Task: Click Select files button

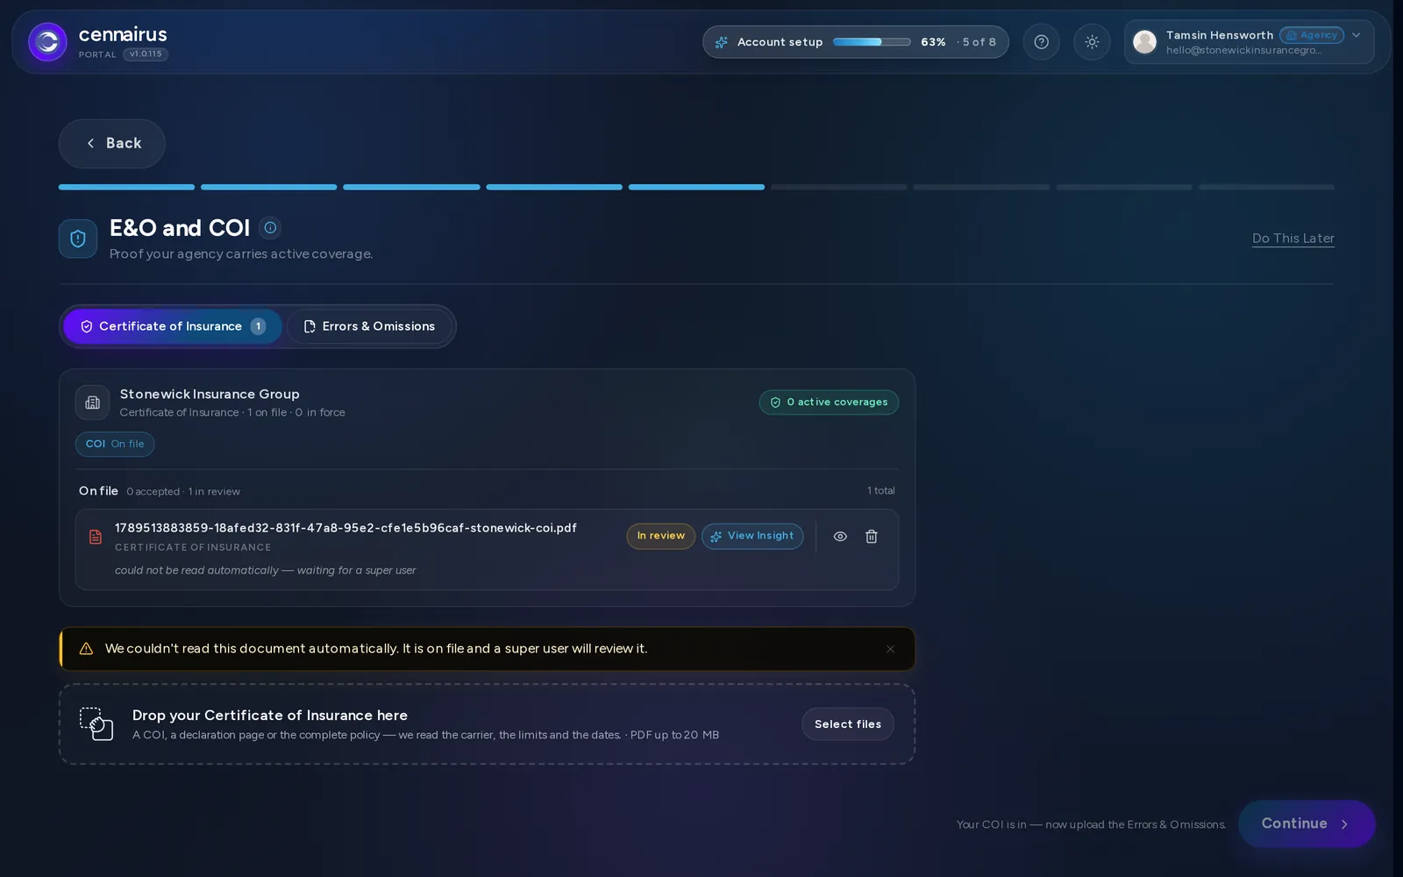Action: click(x=848, y=724)
